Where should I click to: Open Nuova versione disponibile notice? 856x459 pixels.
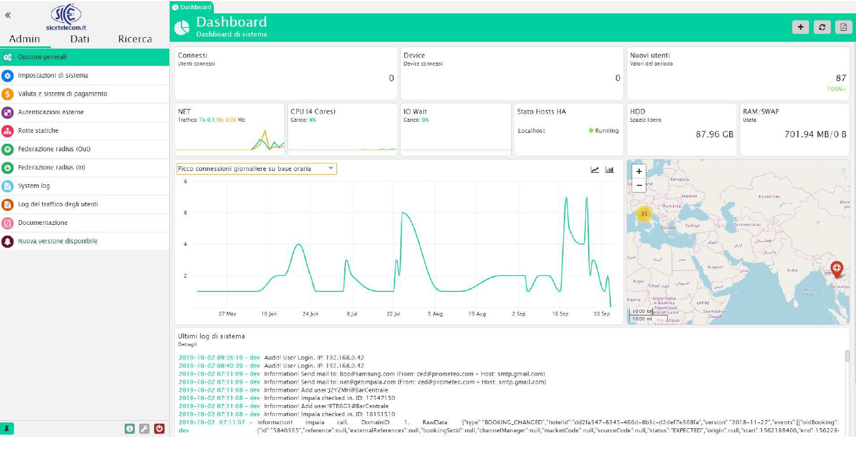pyautogui.click(x=57, y=241)
